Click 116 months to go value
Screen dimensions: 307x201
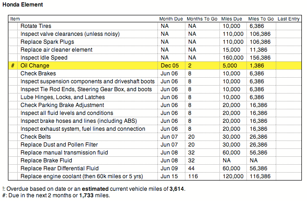pyautogui.click(x=193, y=176)
